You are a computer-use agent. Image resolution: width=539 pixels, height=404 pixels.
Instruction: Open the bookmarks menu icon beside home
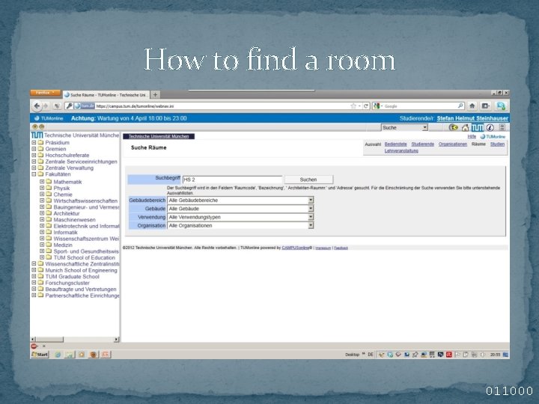tap(485, 105)
